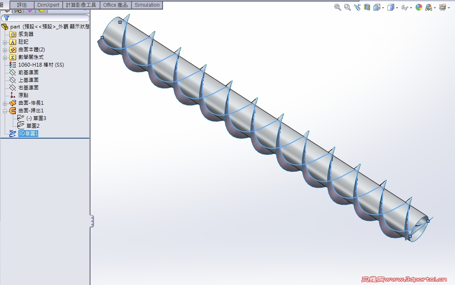Click Zoom to Fit magnifier icon
This screenshot has width=455, height=285.
[337, 7]
